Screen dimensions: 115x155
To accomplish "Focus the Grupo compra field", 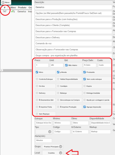I will click(73, 56).
